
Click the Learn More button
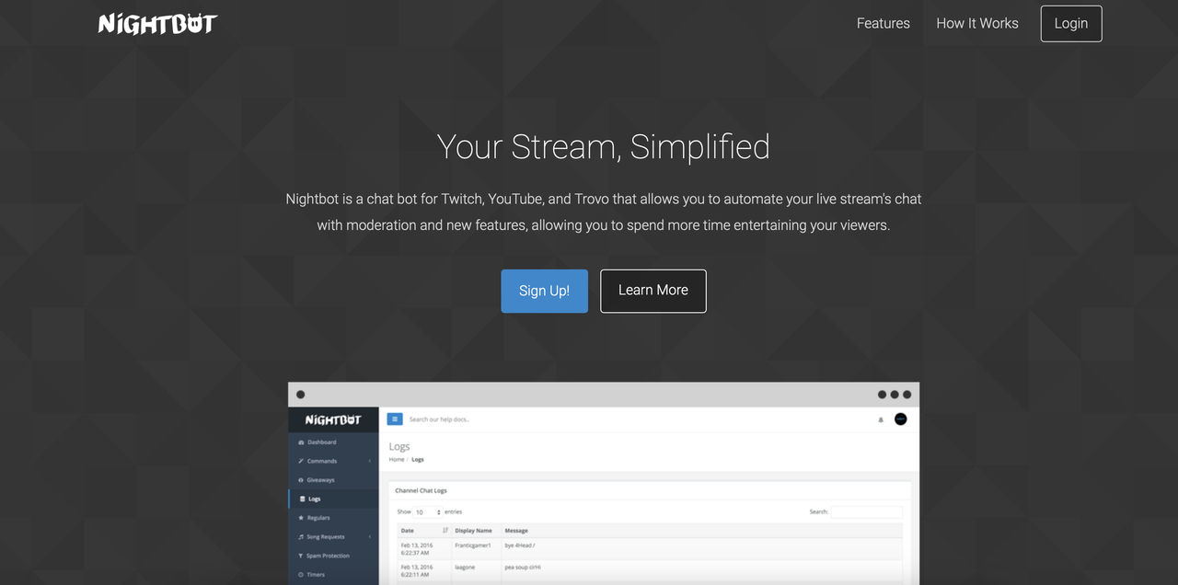pyautogui.click(x=653, y=291)
